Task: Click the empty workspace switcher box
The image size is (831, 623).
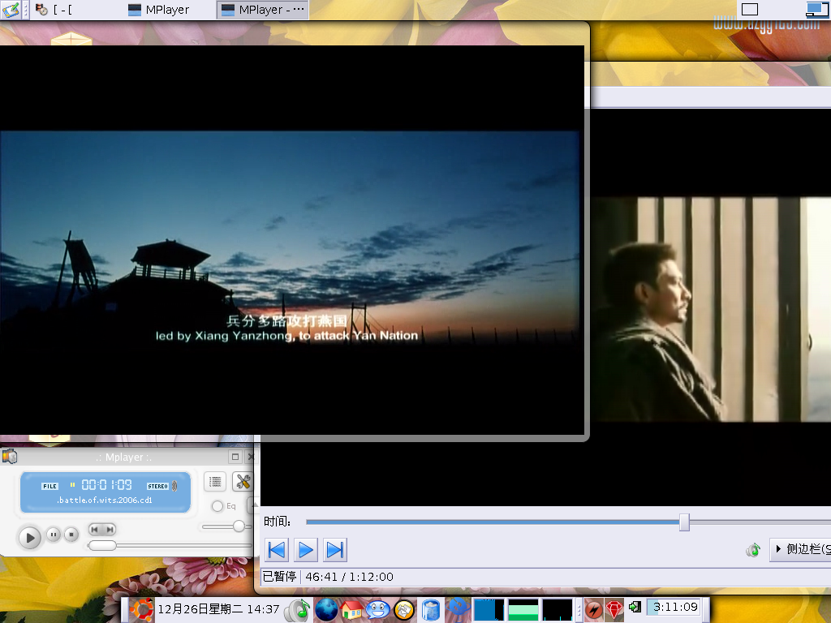Action: (x=749, y=10)
